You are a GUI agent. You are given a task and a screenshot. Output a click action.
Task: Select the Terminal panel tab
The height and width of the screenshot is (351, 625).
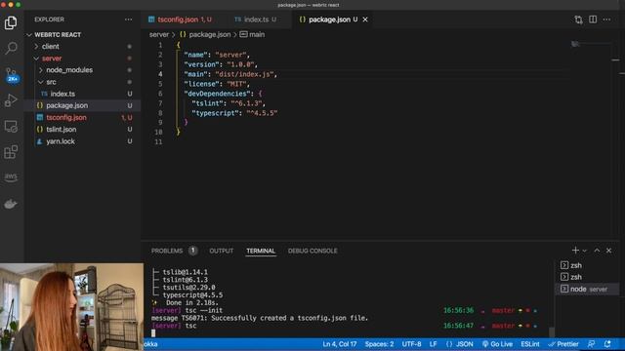tap(261, 251)
